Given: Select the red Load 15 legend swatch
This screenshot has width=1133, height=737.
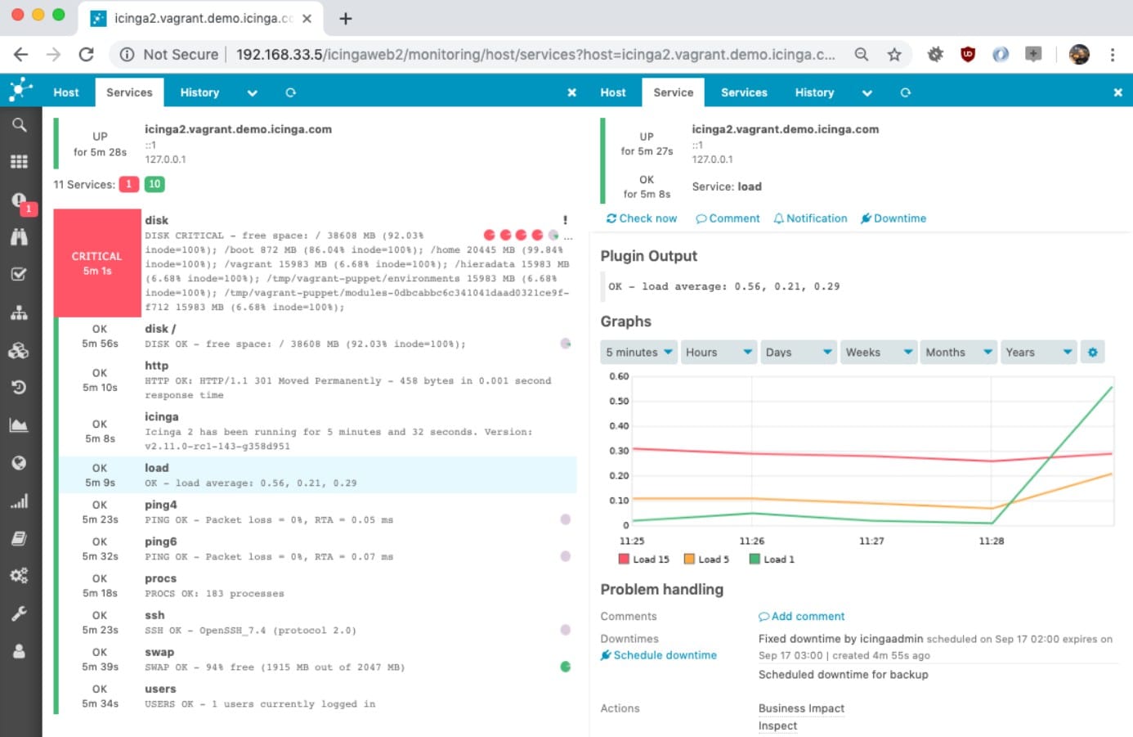Looking at the screenshot, I should click(623, 559).
